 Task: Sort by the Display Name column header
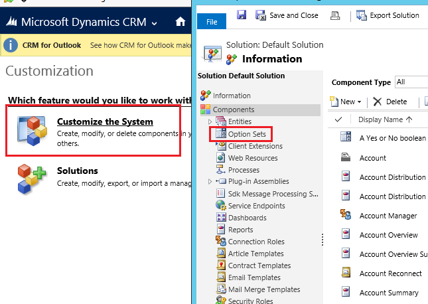coord(385,119)
